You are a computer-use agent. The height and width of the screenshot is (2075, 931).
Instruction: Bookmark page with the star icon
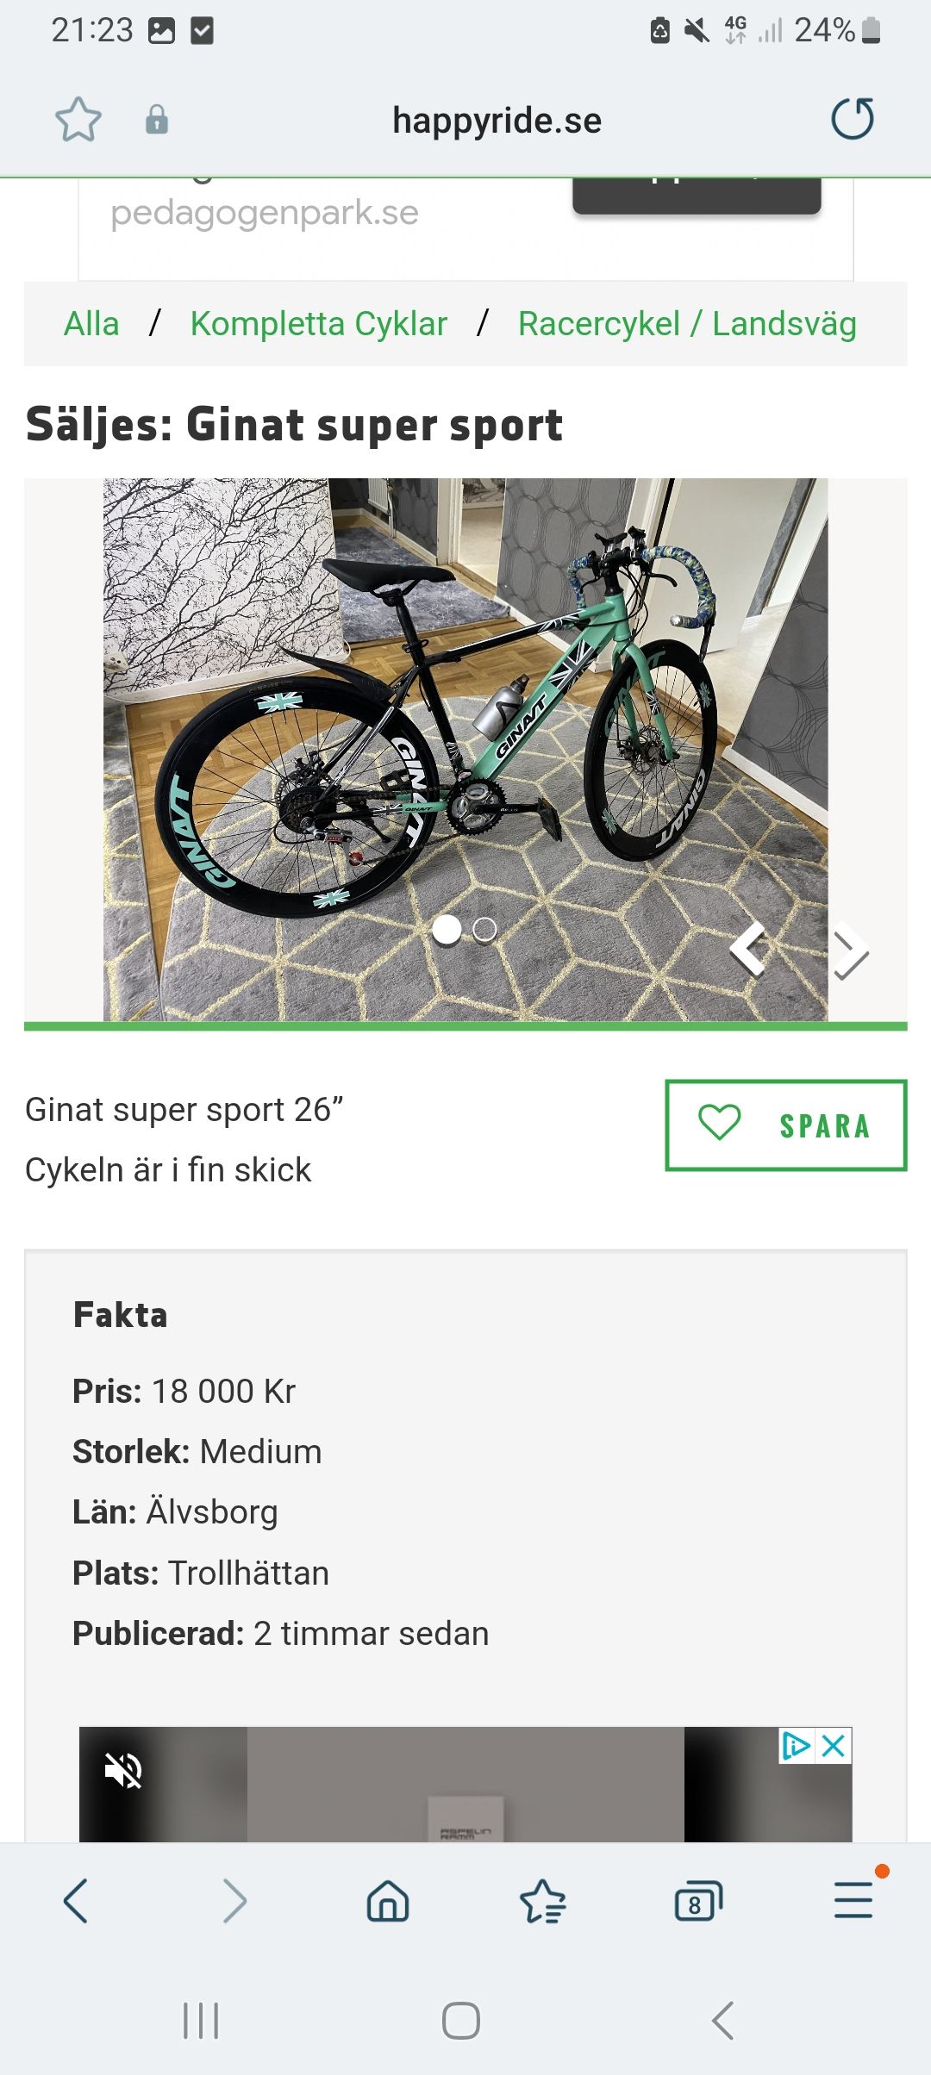click(78, 119)
